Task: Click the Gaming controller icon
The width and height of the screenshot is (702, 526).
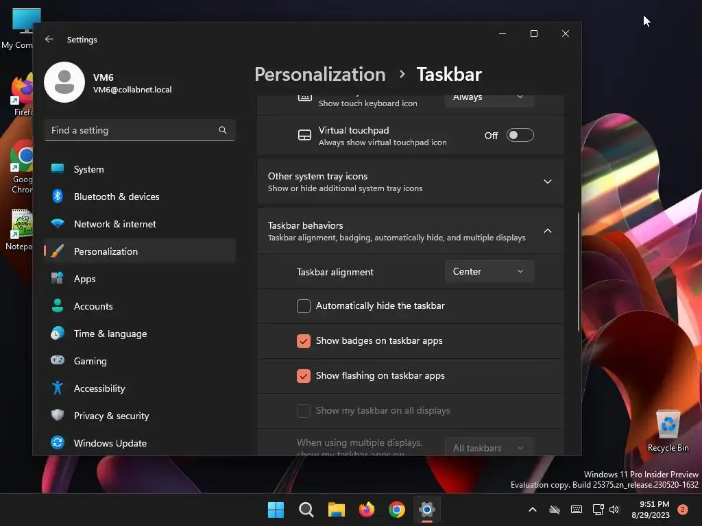Action: [x=58, y=360]
